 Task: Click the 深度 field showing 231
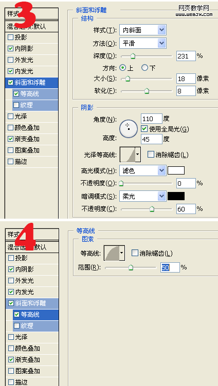186,56
